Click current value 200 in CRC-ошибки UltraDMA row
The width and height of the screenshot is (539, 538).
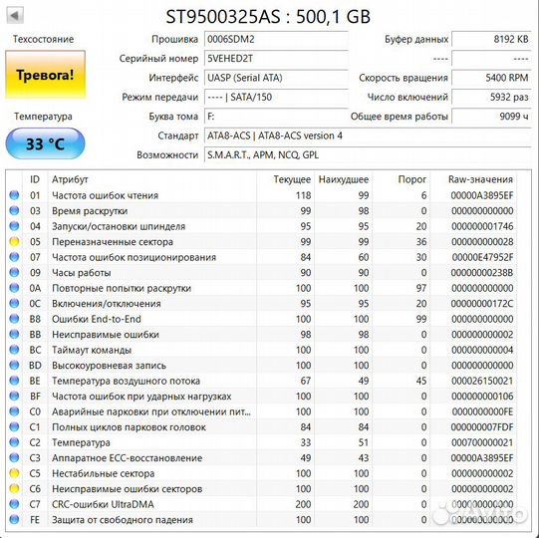coord(303,504)
